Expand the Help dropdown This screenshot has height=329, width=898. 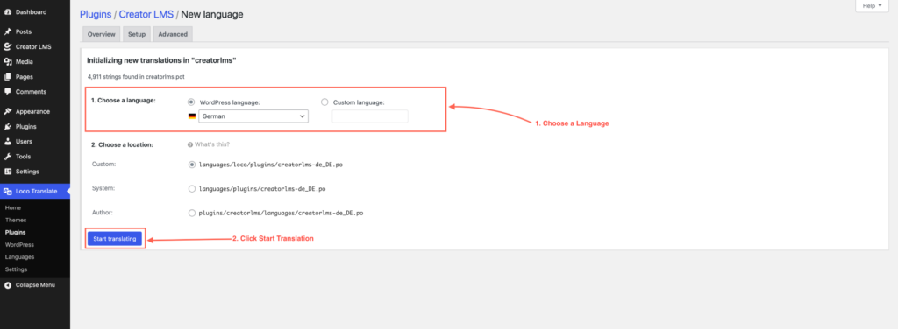click(x=872, y=6)
